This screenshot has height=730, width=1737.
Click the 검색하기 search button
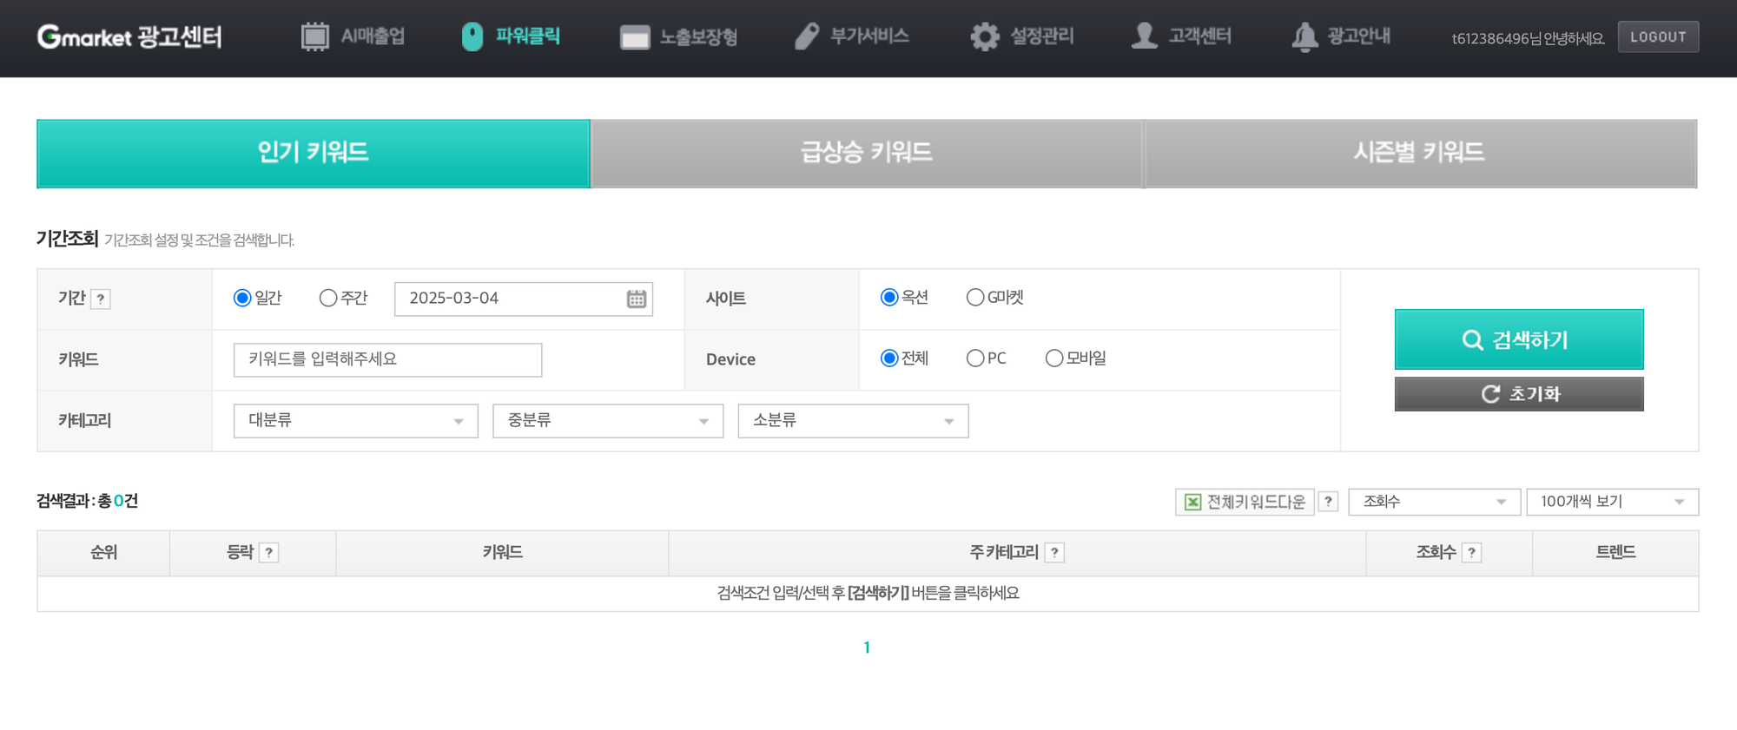tap(1519, 339)
